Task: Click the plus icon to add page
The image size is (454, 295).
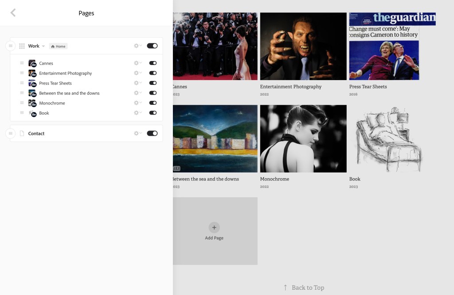Action: [x=214, y=227]
